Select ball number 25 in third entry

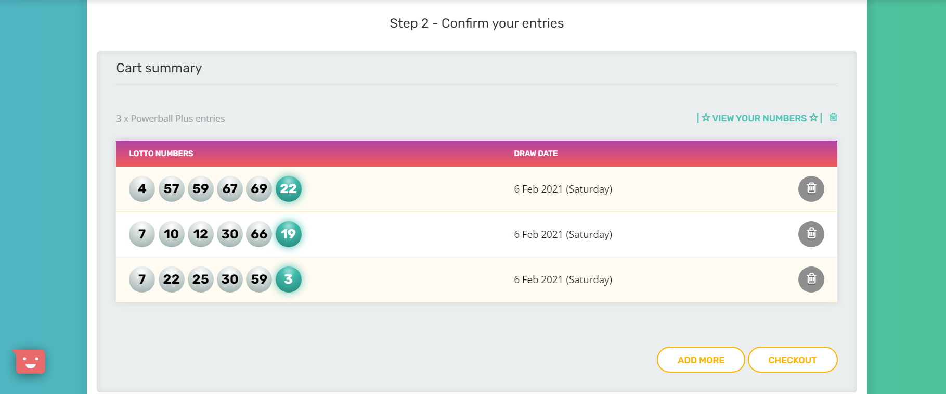point(200,279)
